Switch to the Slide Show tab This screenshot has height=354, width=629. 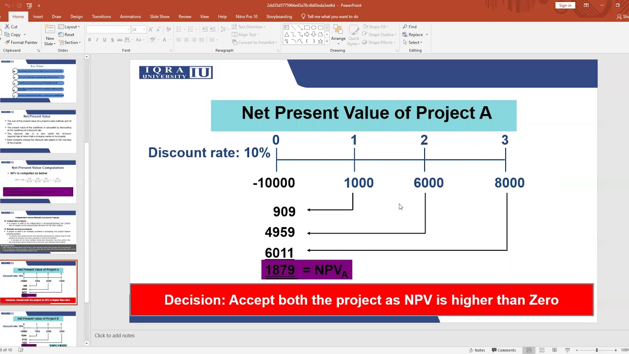coord(160,16)
